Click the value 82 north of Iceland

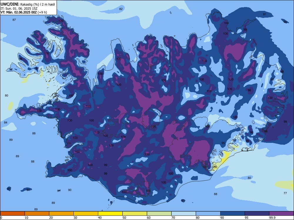tap(121, 9)
